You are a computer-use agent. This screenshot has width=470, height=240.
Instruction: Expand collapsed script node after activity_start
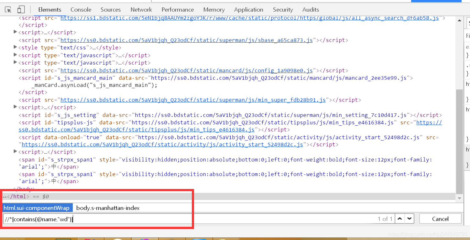coord(15,151)
